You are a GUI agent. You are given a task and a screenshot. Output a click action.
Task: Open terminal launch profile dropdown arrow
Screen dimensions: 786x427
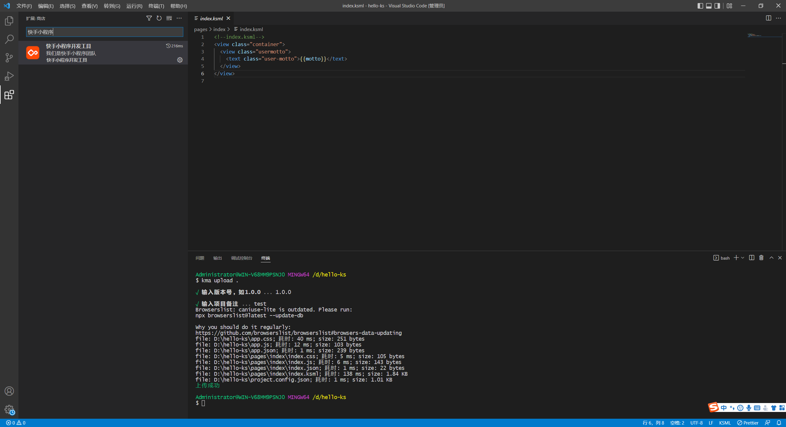743,258
